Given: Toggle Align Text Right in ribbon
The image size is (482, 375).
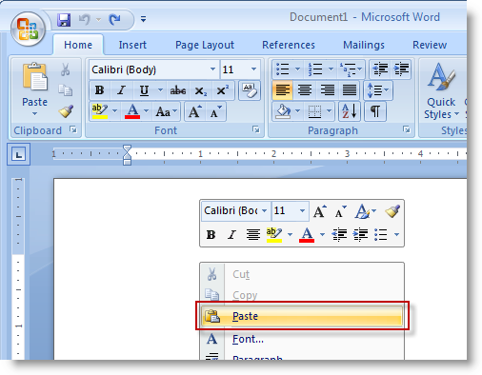Looking at the screenshot, I should 327,90.
